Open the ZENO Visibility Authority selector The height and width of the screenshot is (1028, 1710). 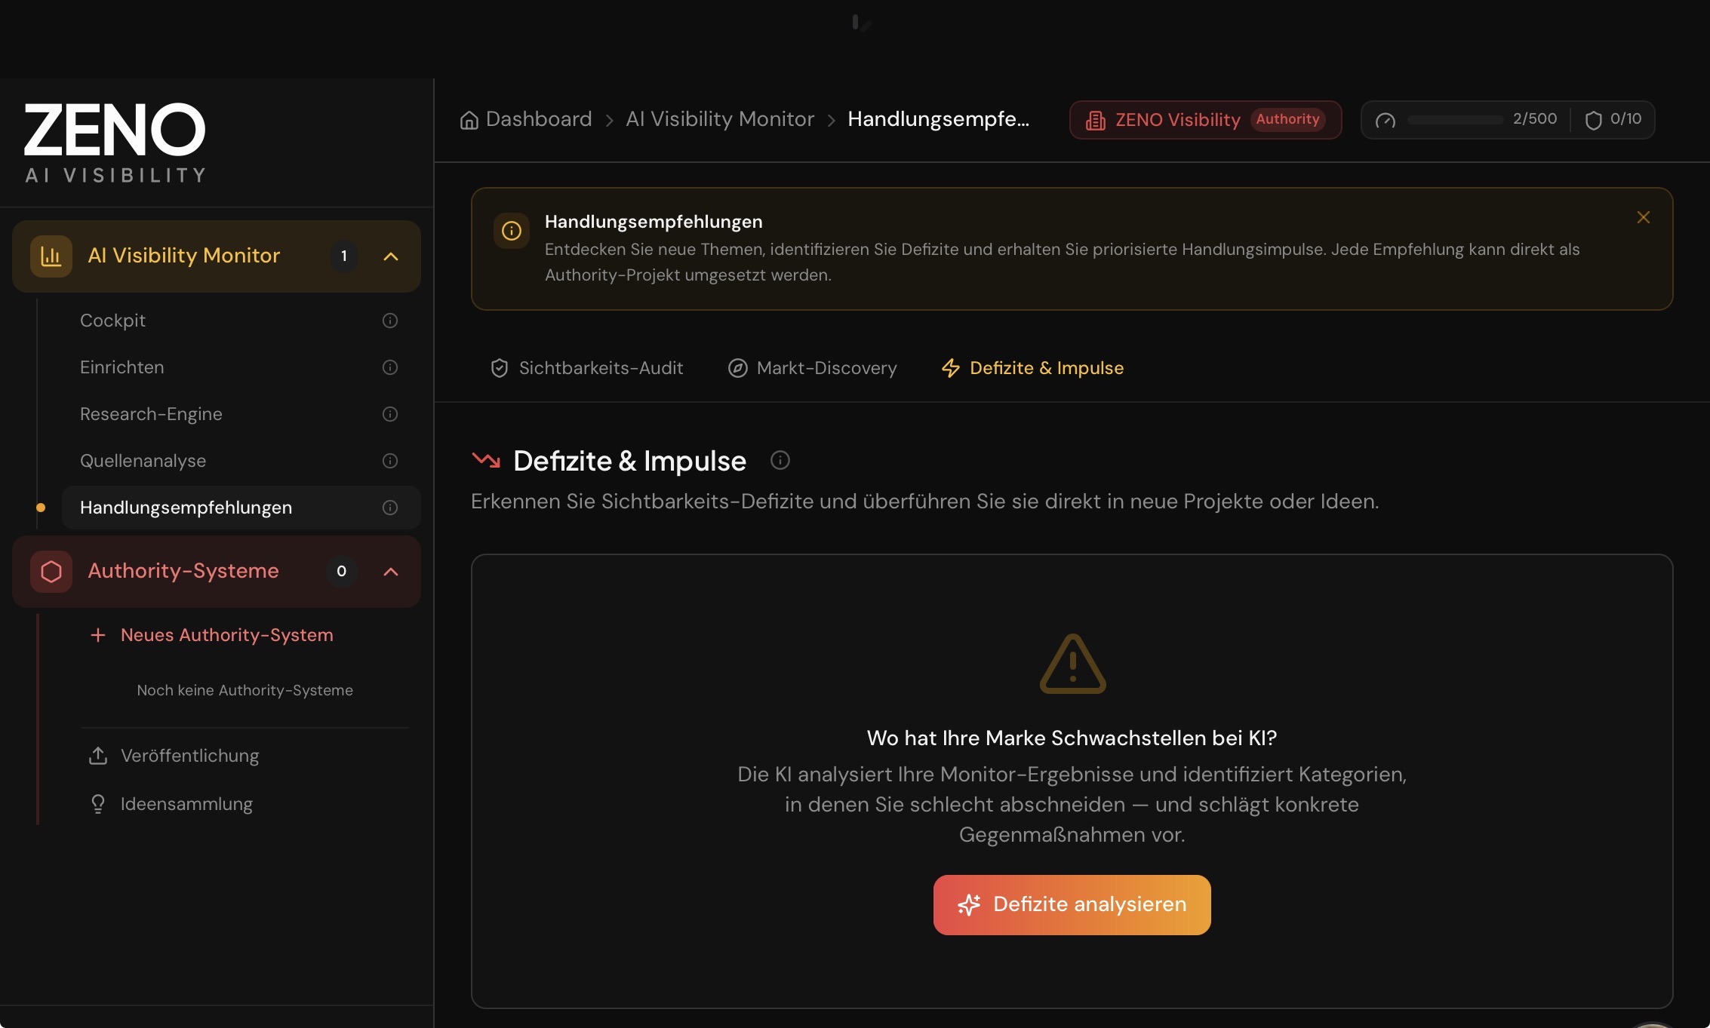coord(1205,120)
